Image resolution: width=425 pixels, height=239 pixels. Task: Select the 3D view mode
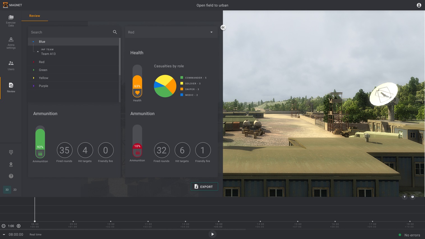(7, 190)
